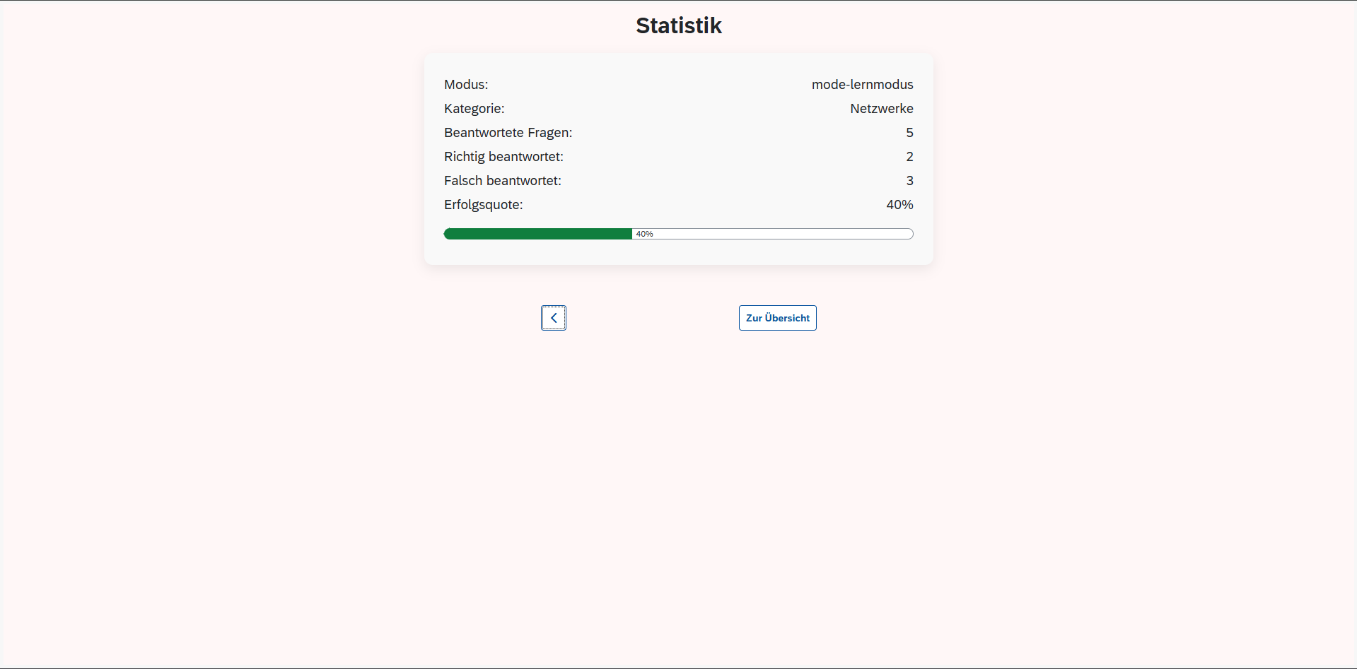Select the Erfolgsquote label
The image size is (1357, 669).
(483, 205)
